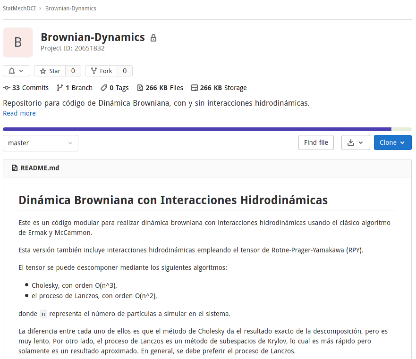Expand the master branch dropdown
Viewport: 416px width, 359px height.
41,143
